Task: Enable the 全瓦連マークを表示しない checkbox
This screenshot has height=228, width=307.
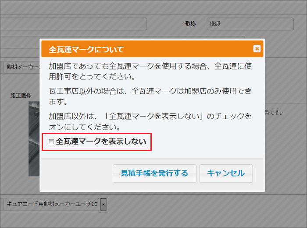Action: tap(51, 142)
